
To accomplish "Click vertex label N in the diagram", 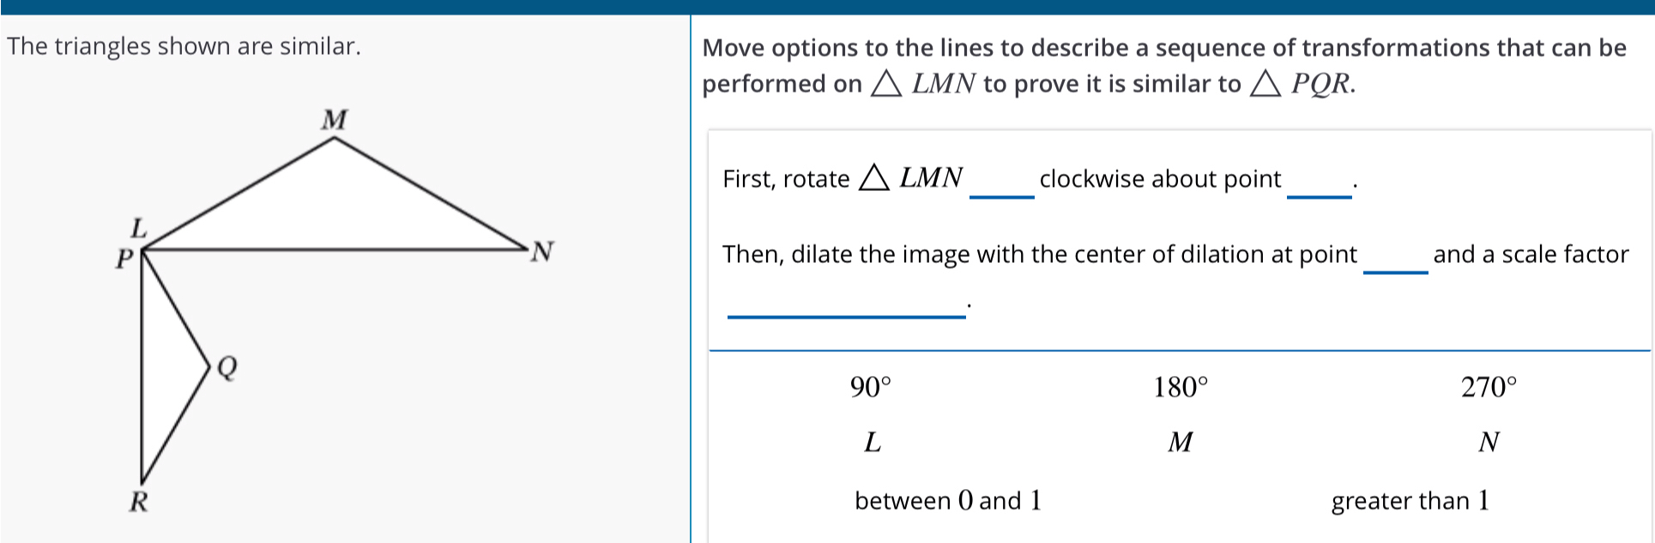I will [542, 252].
